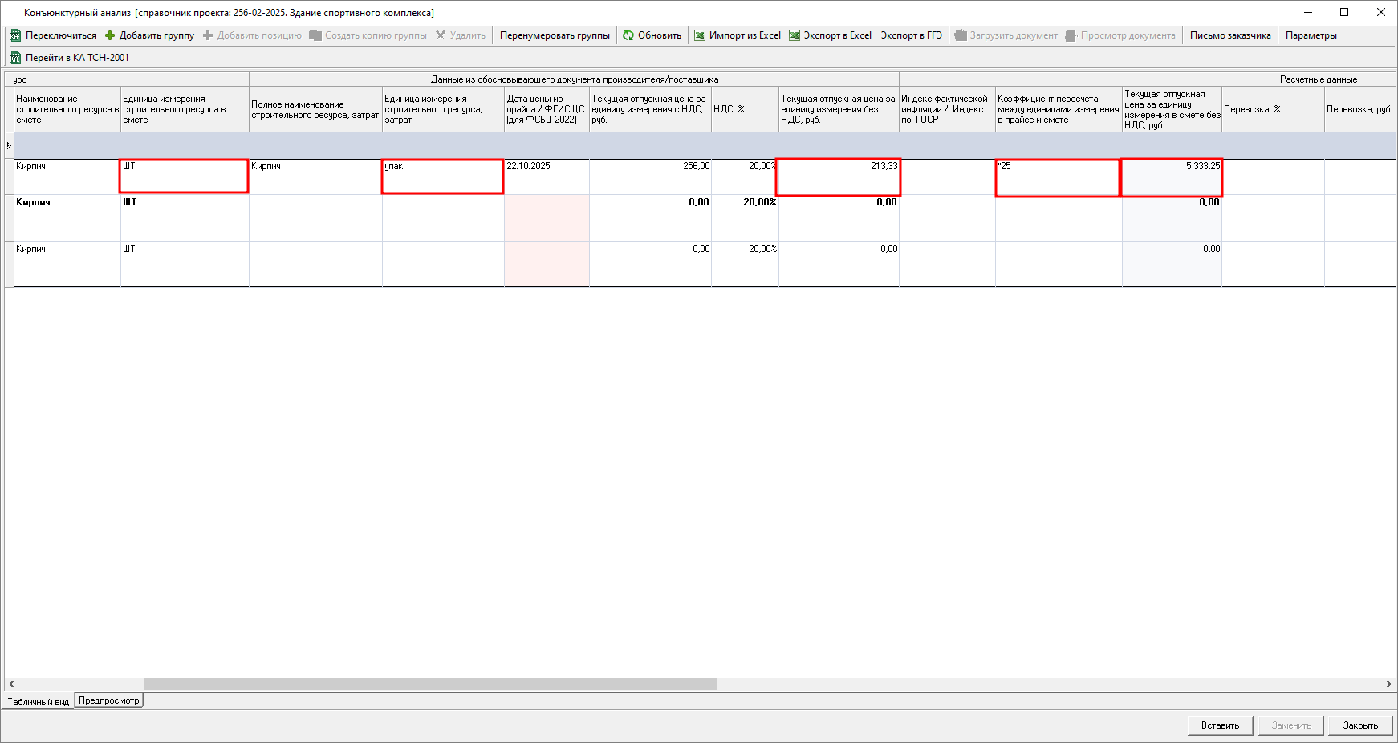Refresh data using the Обновить icon

click(628, 35)
